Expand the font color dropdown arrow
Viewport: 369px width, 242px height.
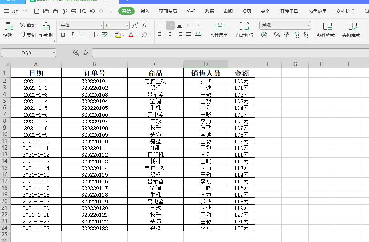click(x=136, y=35)
